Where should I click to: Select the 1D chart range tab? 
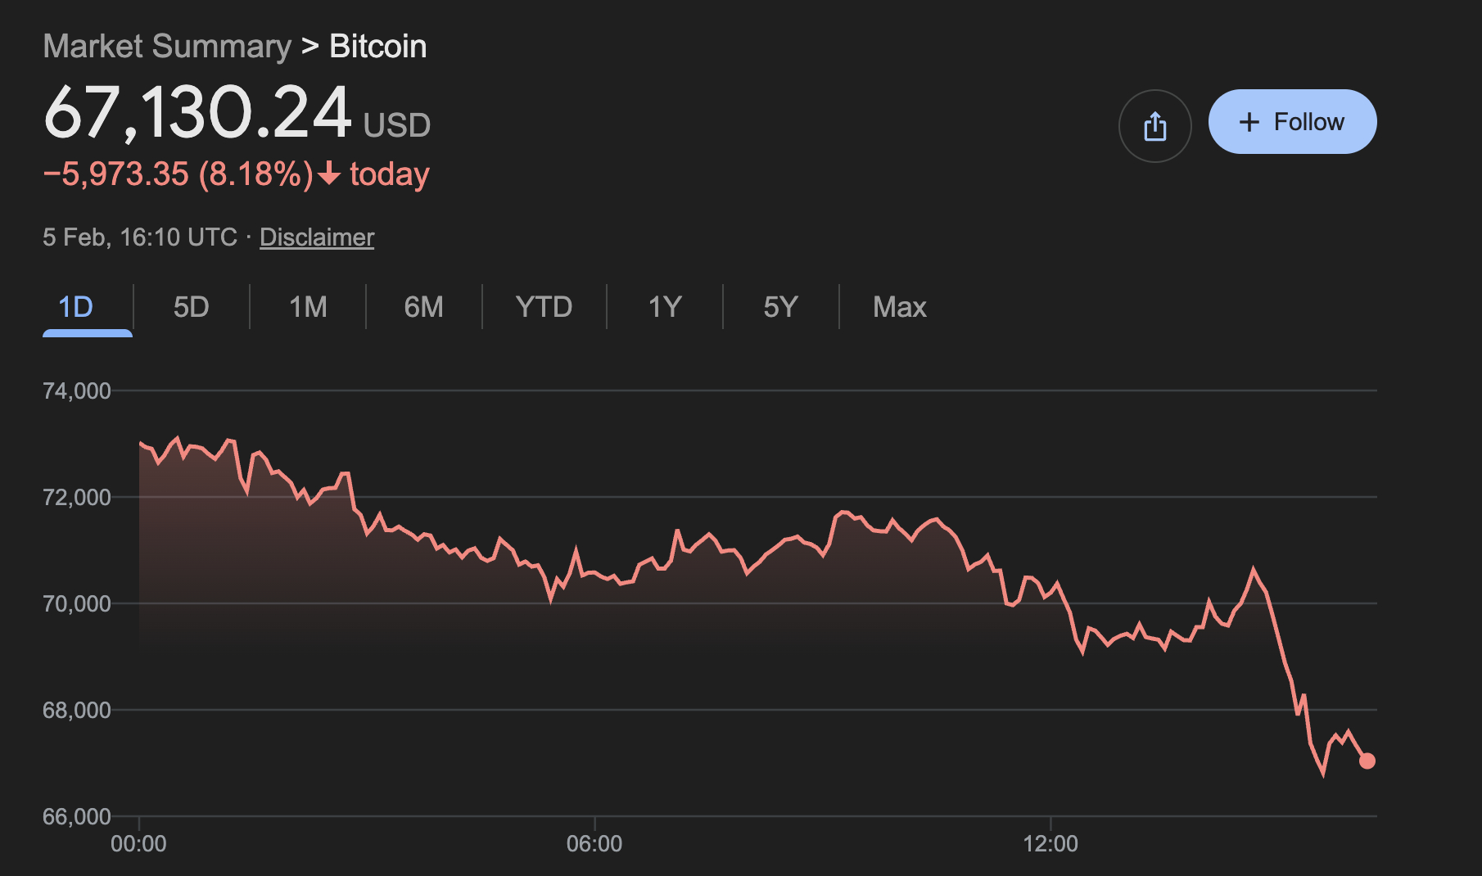point(76,307)
